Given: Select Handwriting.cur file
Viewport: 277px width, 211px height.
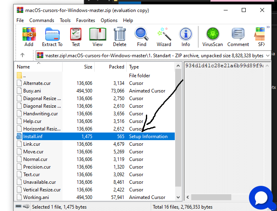Looking at the screenshot, I should tap(40, 113).
